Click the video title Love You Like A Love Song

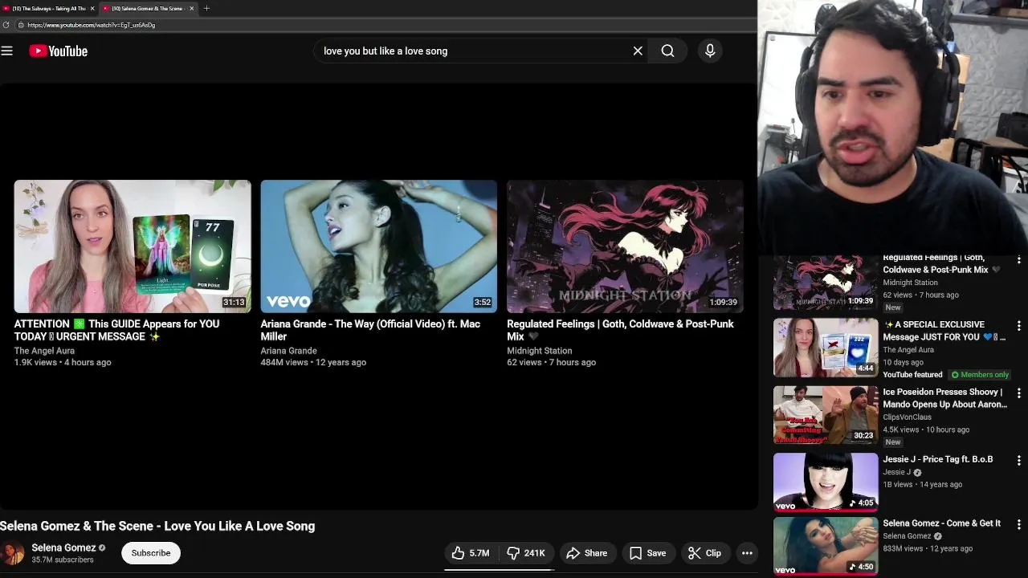[x=157, y=526]
